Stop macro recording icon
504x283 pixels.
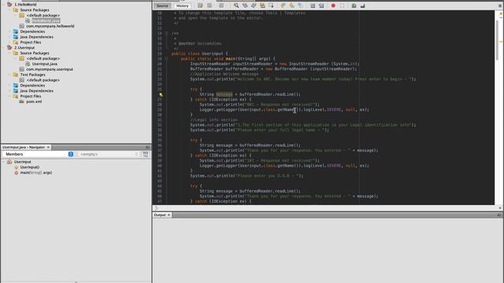pos(342,6)
